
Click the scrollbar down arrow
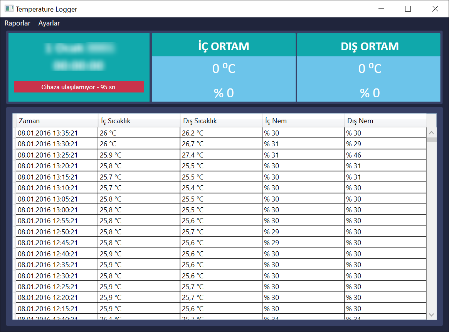[431, 315]
